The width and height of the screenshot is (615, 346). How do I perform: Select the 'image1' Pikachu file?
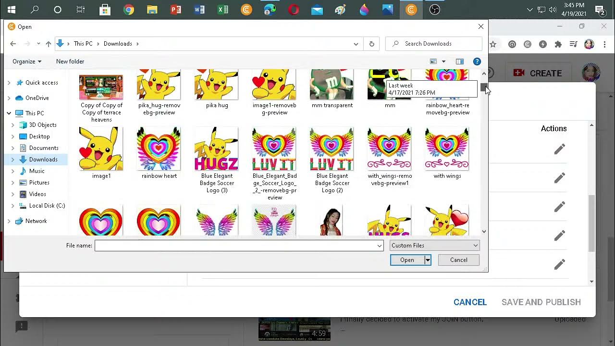point(101,154)
